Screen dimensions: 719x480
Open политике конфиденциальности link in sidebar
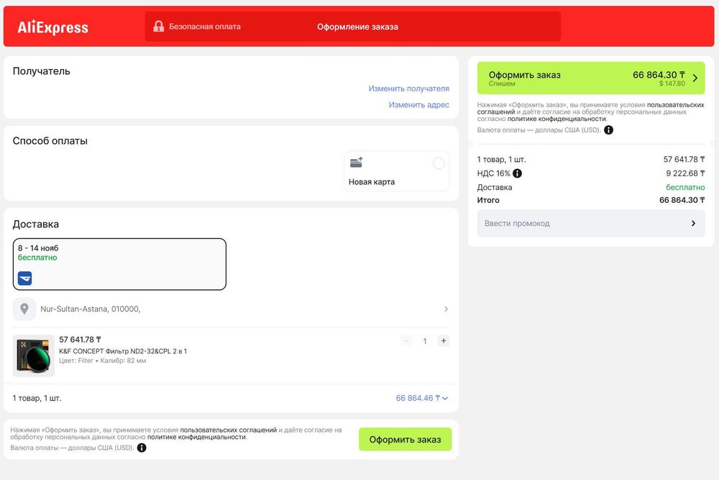557,119
